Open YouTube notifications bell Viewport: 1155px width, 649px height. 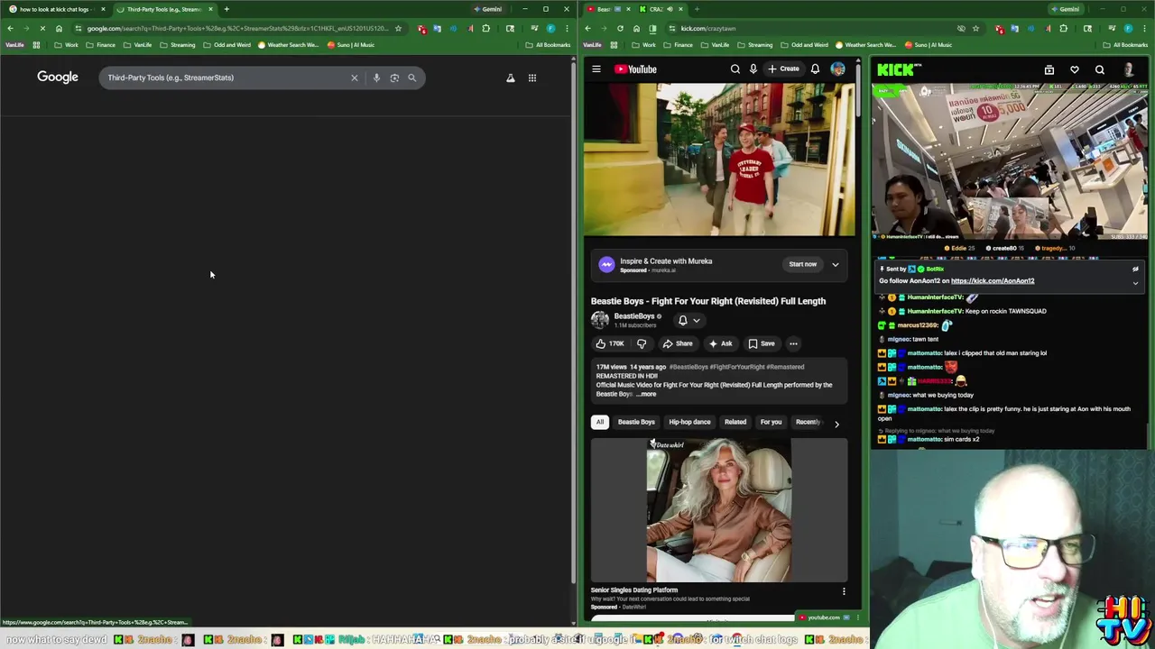[815, 69]
